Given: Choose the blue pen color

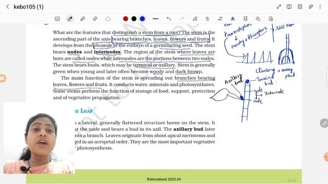Looking at the screenshot, I should [x=142, y=19].
